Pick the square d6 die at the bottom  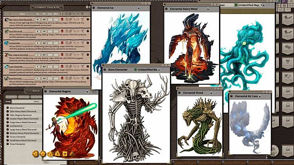[65, 154]
